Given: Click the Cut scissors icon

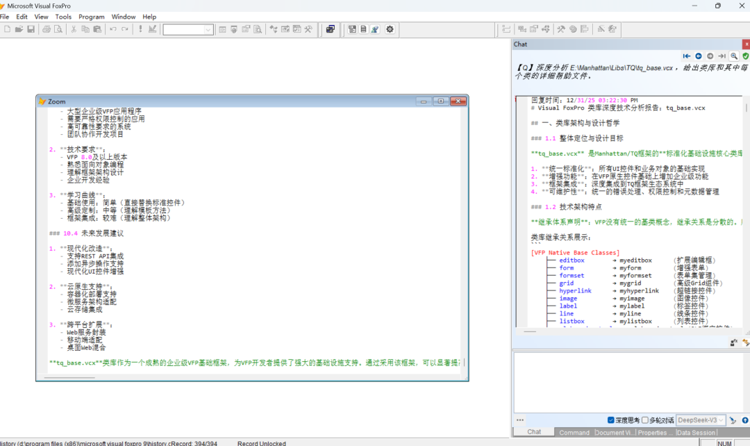Looking at the screenshot, I should coord(74,29).
